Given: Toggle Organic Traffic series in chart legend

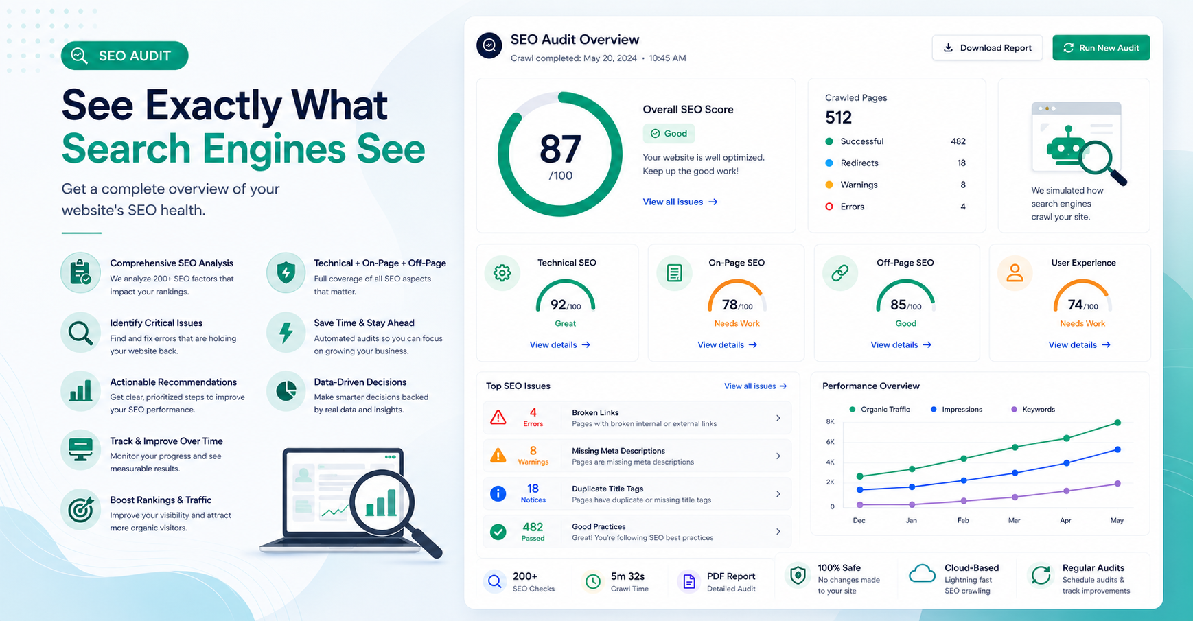Looking at the screenshot, I should [879, 409].
